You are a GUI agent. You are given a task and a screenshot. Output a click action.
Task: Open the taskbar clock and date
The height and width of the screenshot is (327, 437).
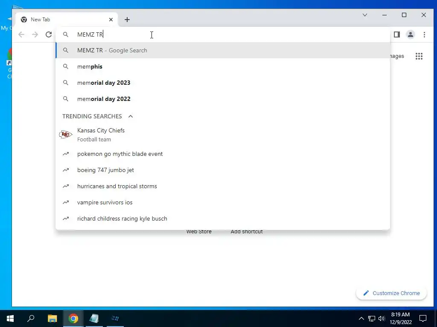pyautogui.click(x=400, y=318)
